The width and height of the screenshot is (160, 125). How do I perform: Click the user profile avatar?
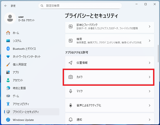coord(10,18)
